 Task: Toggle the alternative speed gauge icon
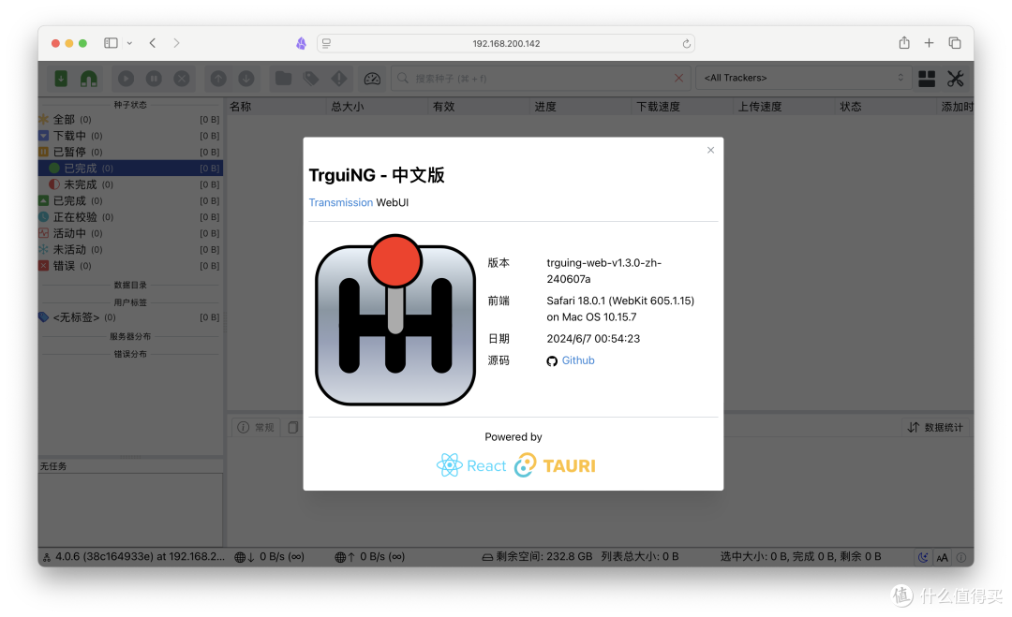coord(372,79)
